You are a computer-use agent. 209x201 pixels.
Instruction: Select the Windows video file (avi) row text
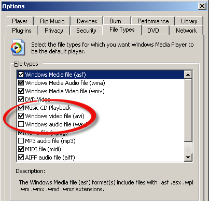(54, 116)
